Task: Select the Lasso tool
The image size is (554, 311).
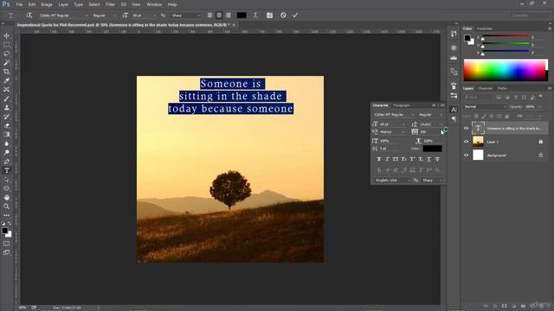Action: tap(7, 54)
